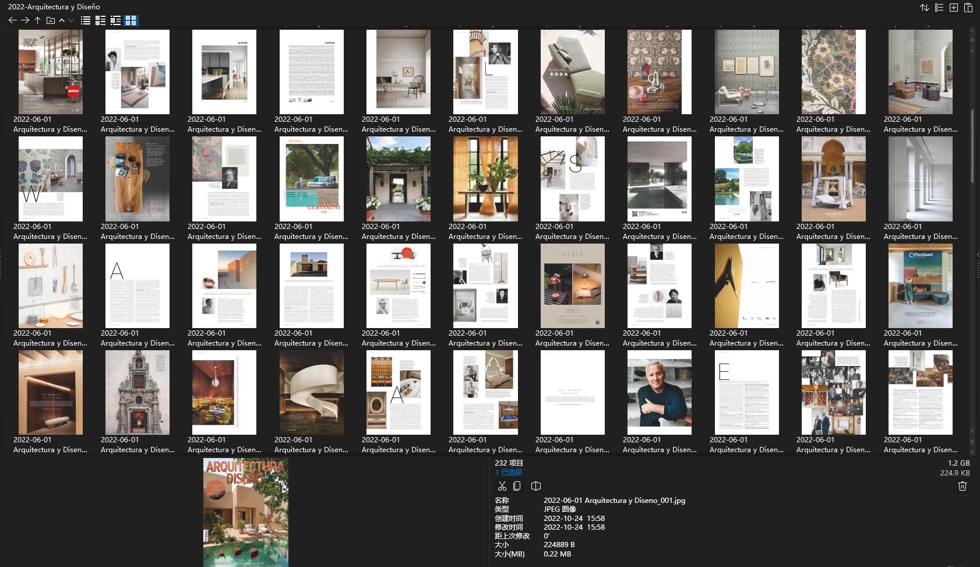
Task: Switch to small thumbnails with details view
Action: (101, 20)
